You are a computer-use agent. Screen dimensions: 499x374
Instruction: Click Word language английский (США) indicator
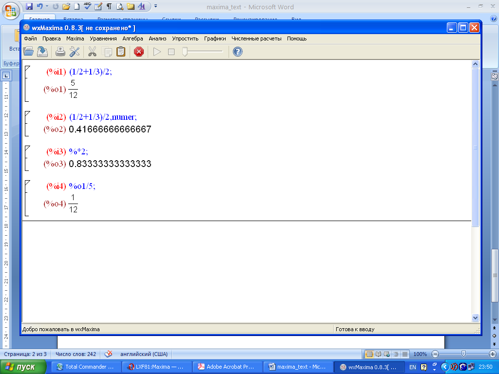pyautogui.click(x=144, y=354)
